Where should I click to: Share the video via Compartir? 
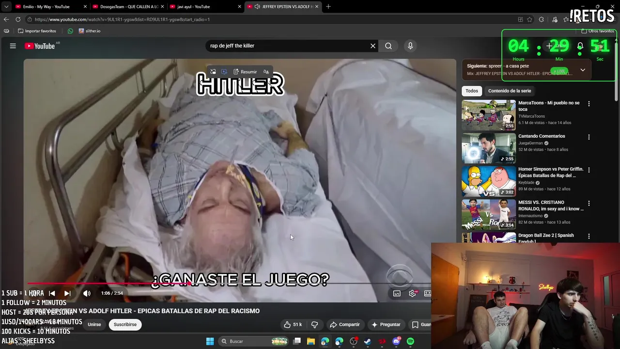click(344, 324)
